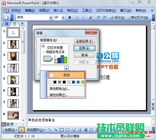156x140 pixels.
Task: Open the 格式(O) menu
Action: click(72, 10)
